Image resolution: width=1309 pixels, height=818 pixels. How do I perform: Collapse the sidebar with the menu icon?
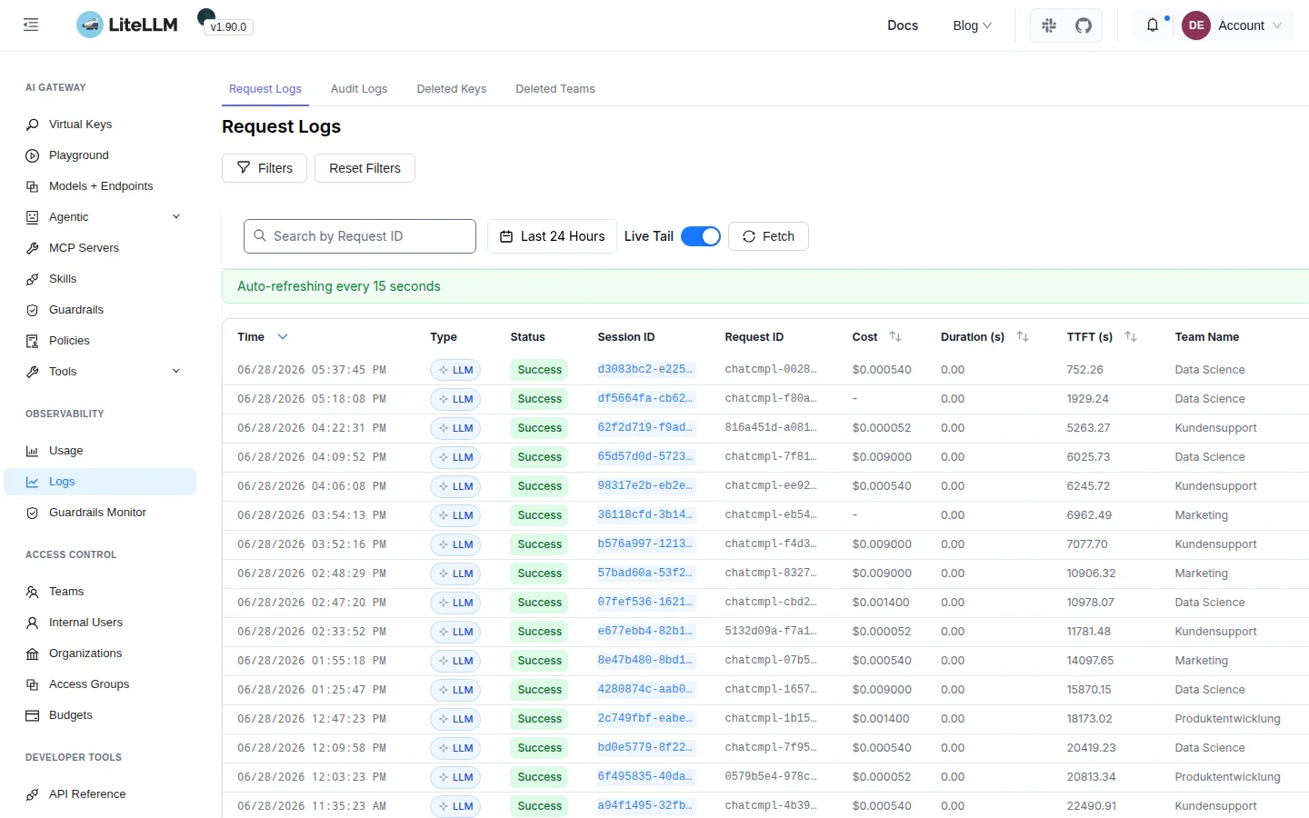coord(31,25)
